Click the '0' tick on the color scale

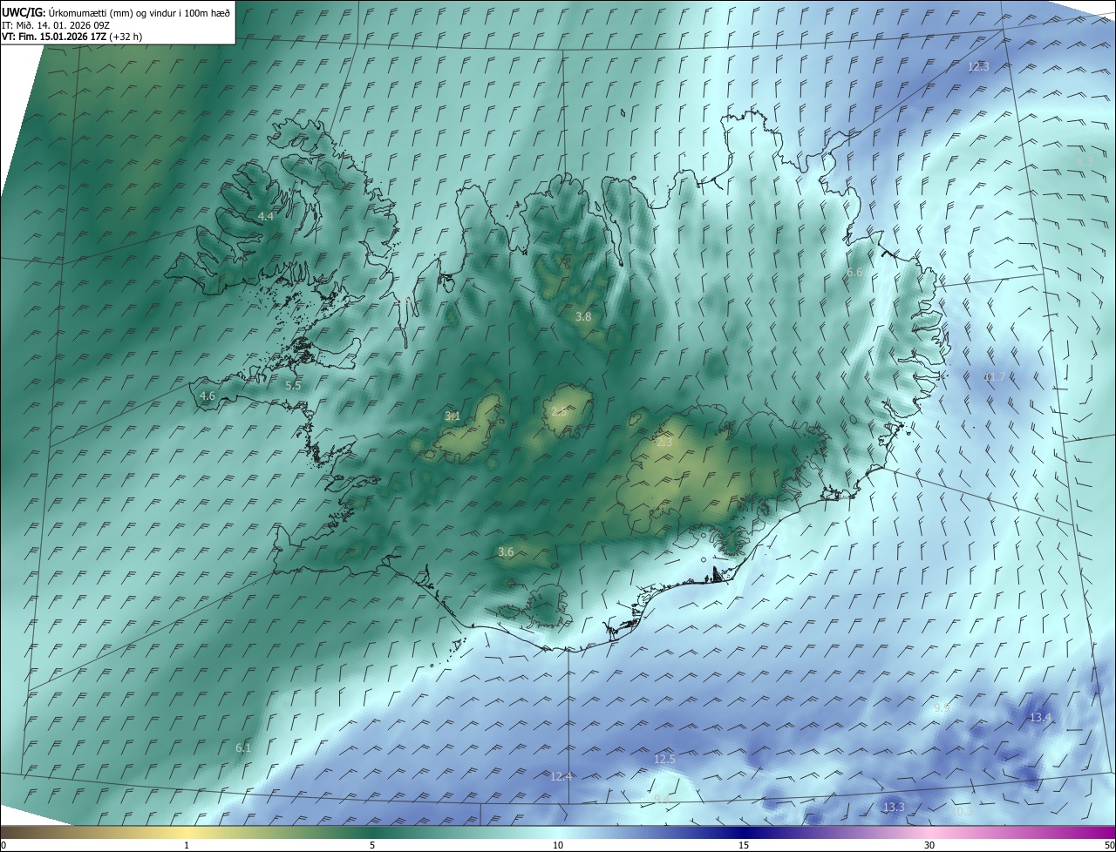click(3, 846)
